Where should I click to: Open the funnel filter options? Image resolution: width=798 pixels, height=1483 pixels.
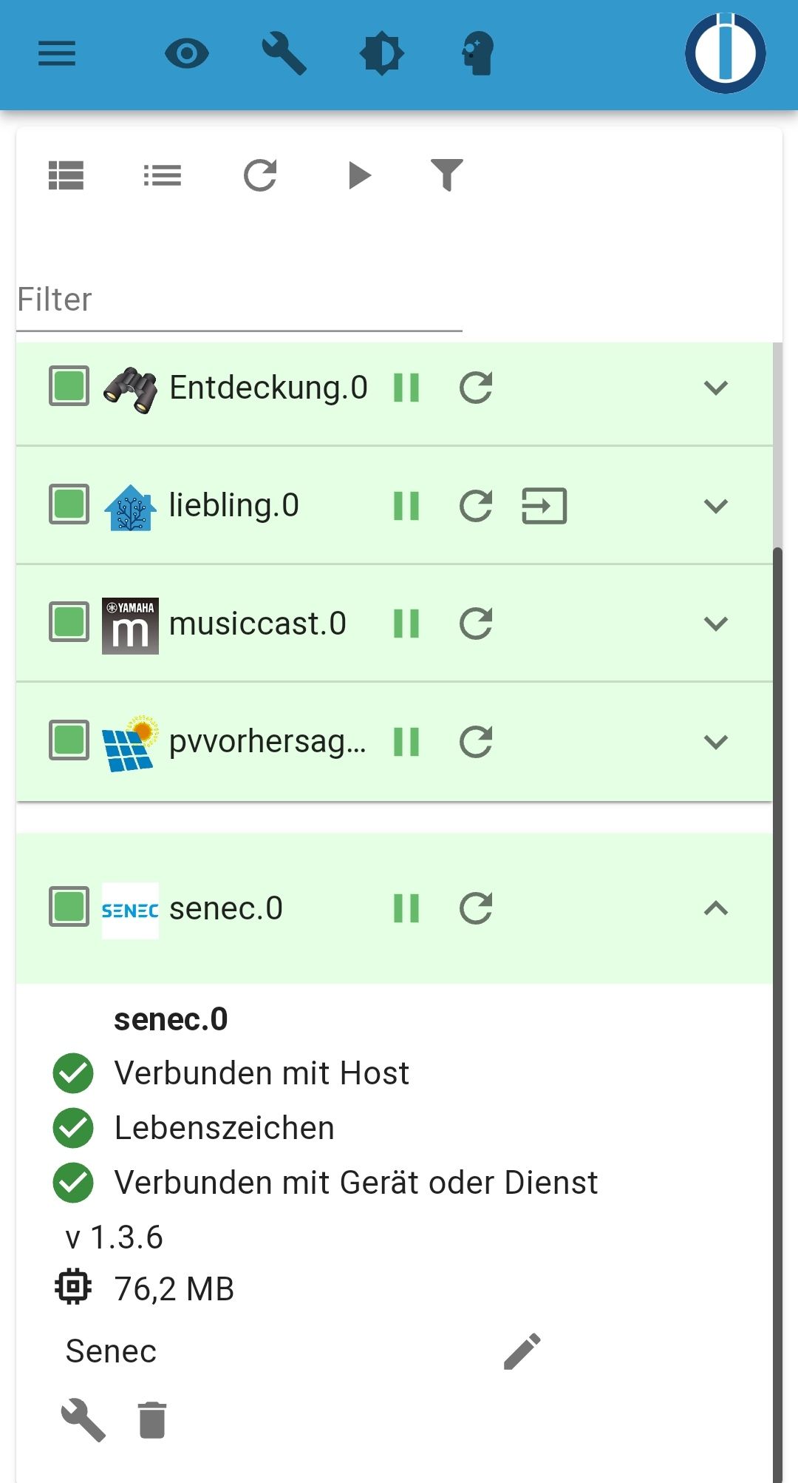click(x=447, y=175)
